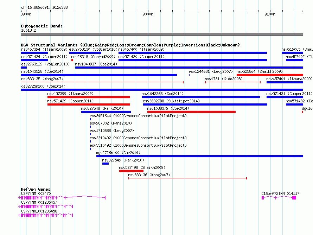Click the 16p13.2 band label

point(28,30)
